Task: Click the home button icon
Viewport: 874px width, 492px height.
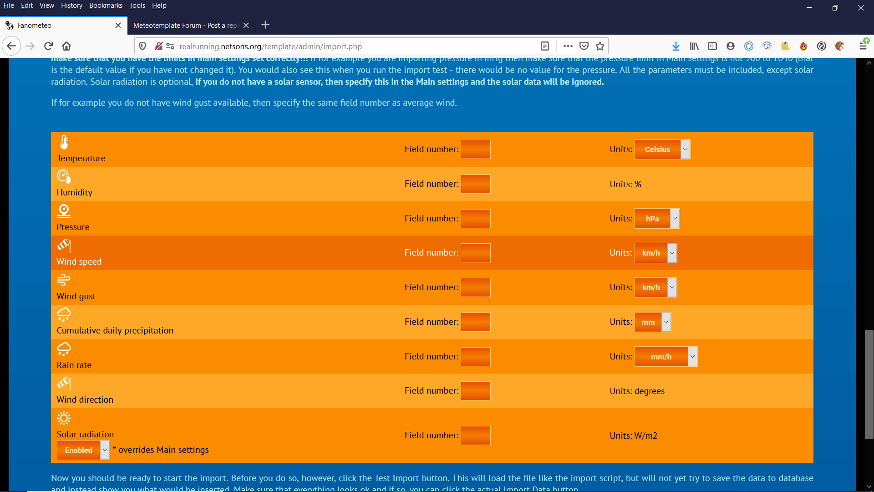Action: (x=66, y=46)
